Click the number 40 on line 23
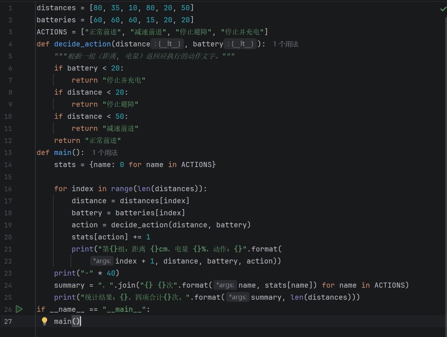The height and width of the screenshot is (337, 447). (x=111, y=273)
